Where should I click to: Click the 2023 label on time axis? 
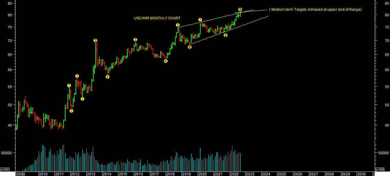coord(250,174)
